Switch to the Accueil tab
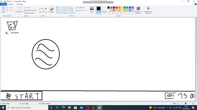Image resolution: width=197 pixels, height=110 pixels. pos(11,4)
